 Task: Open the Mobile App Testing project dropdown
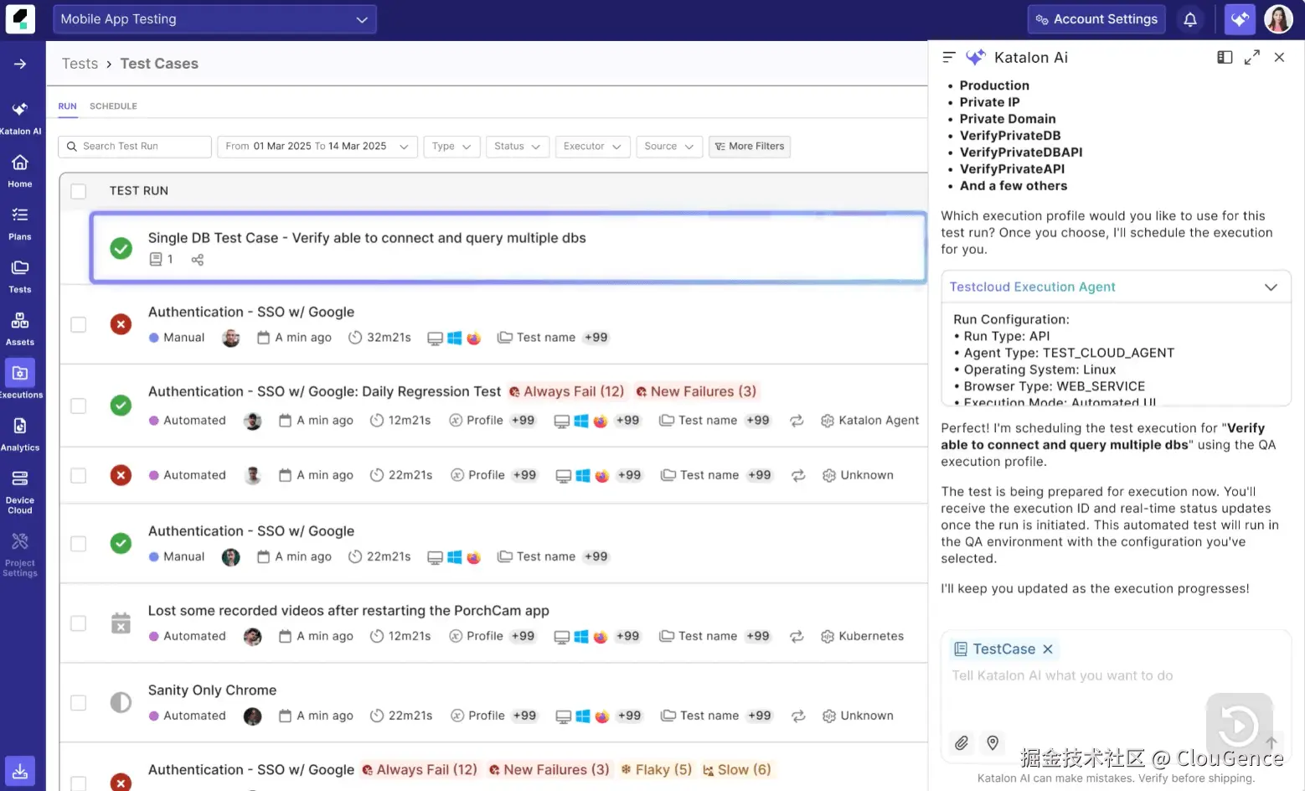point(214,19)
